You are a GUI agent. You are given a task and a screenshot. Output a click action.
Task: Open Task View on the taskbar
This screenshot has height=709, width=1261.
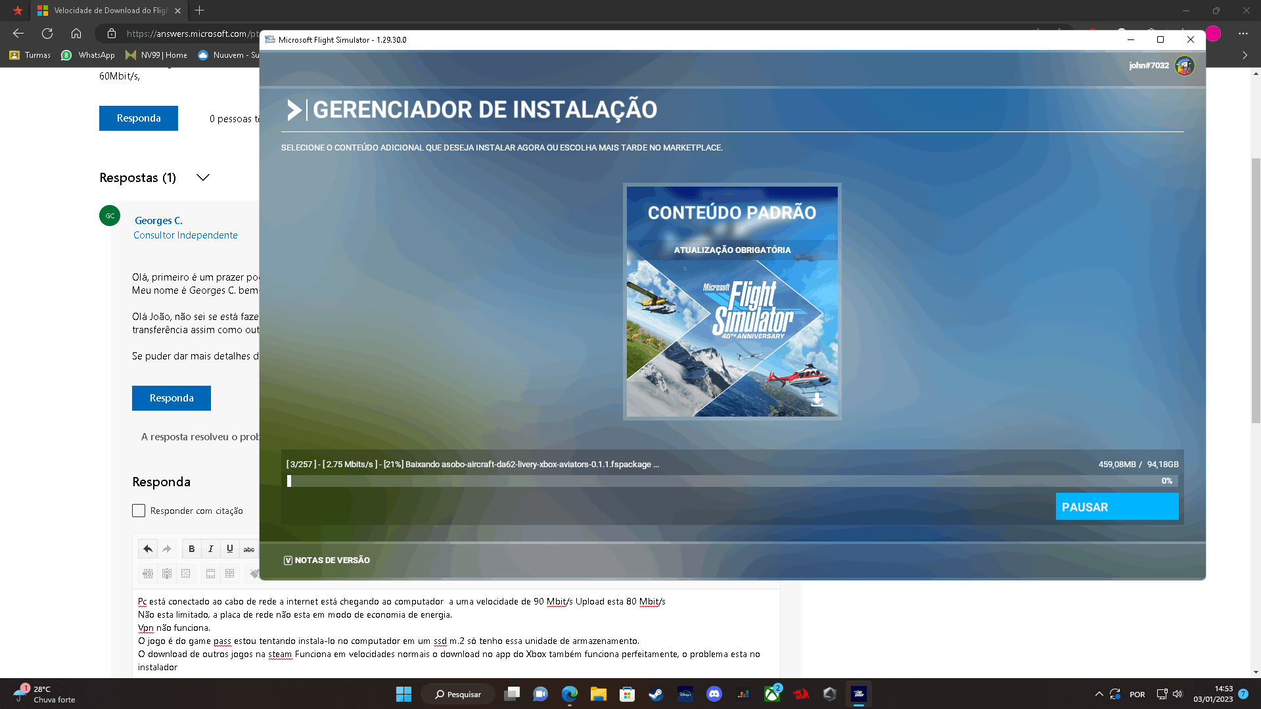512,694
